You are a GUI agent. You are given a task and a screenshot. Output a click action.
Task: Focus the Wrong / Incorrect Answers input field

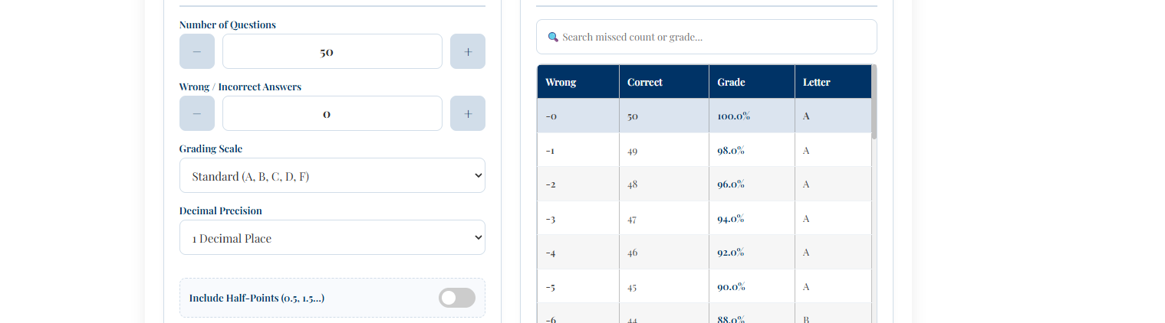332,113
